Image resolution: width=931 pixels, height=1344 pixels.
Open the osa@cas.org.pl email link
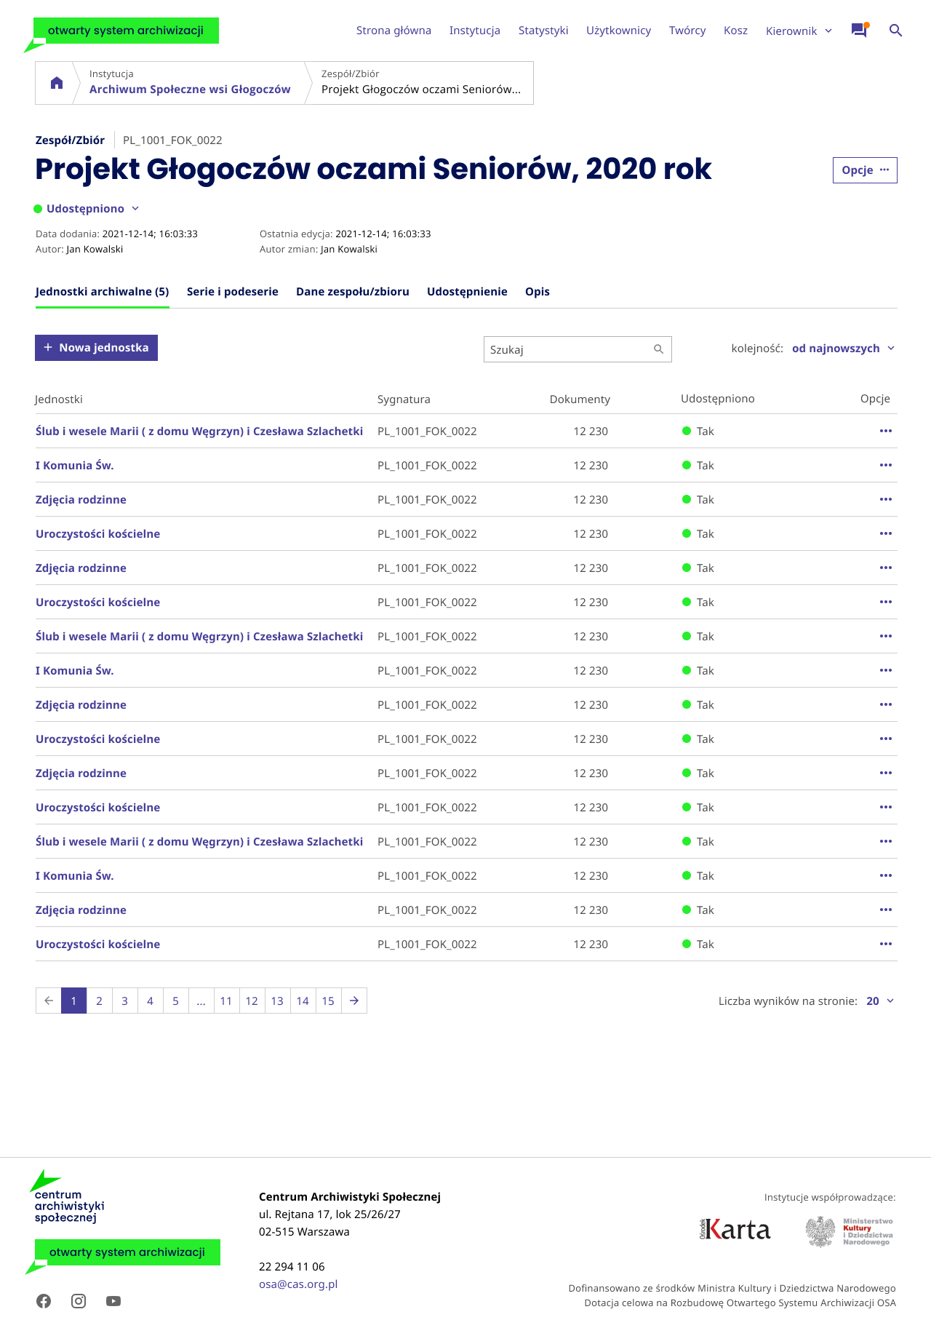(298, 1284)
